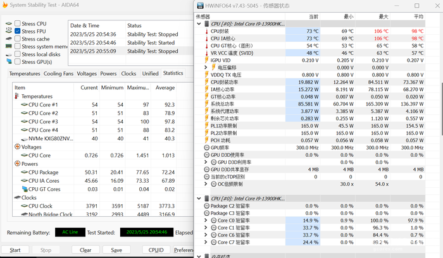This screenshot has width=443, height=258.
Task: Click the 最大 column header in HWiNFO
Action: coord(383,16)
